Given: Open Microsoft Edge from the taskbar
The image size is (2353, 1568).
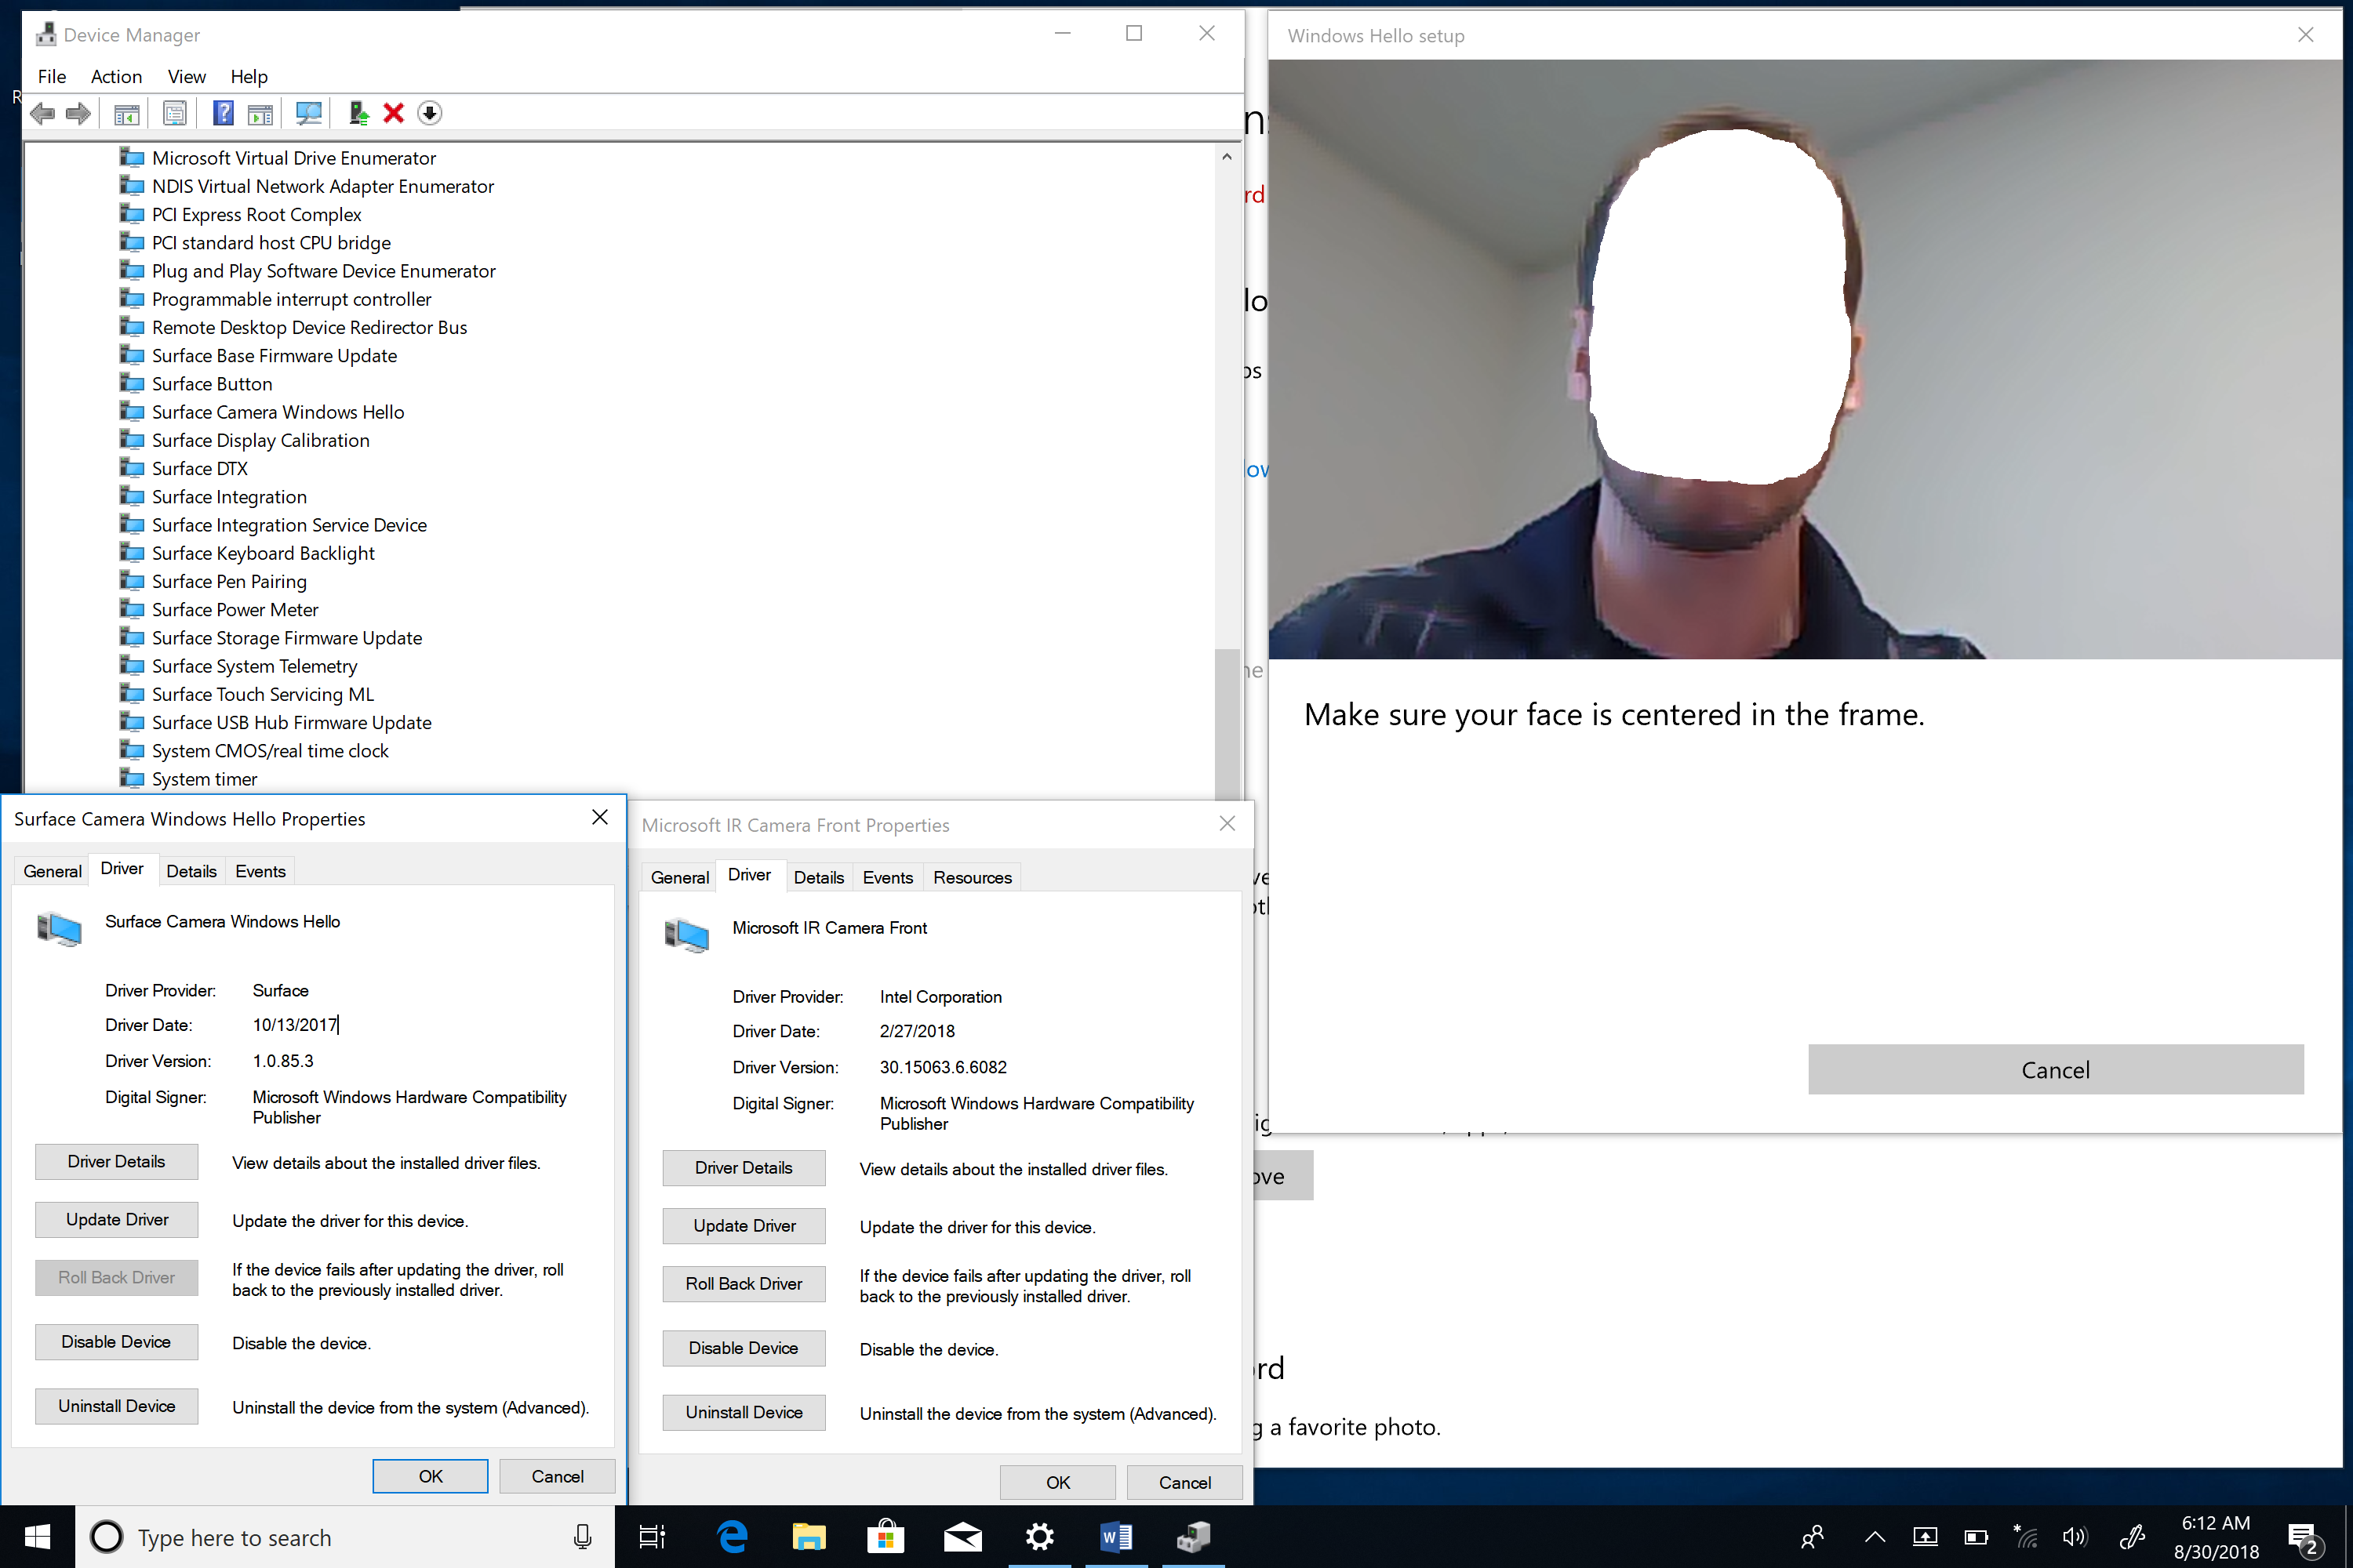Looking at the screenshot, I should click(733, 1536).
